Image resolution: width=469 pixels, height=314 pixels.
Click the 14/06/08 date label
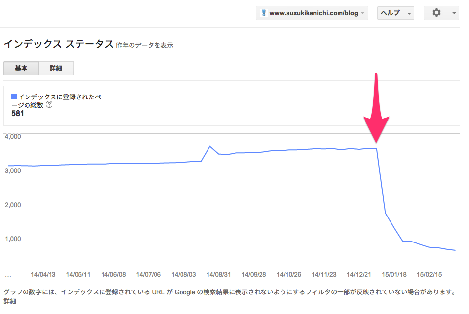[x=113, y=274]
